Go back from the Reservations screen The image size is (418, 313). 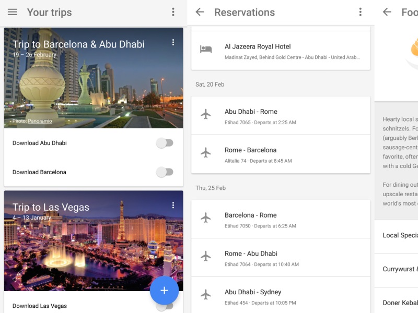(x=200, y=12)
